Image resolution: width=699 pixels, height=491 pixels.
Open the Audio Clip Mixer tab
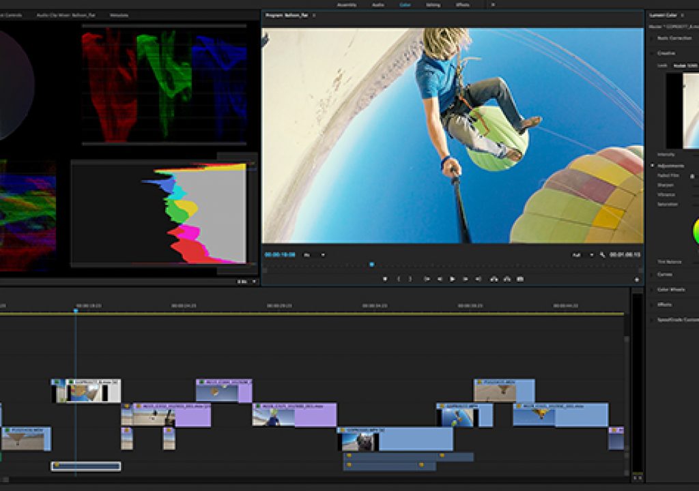pyautogui.click(x=66, y=15)
